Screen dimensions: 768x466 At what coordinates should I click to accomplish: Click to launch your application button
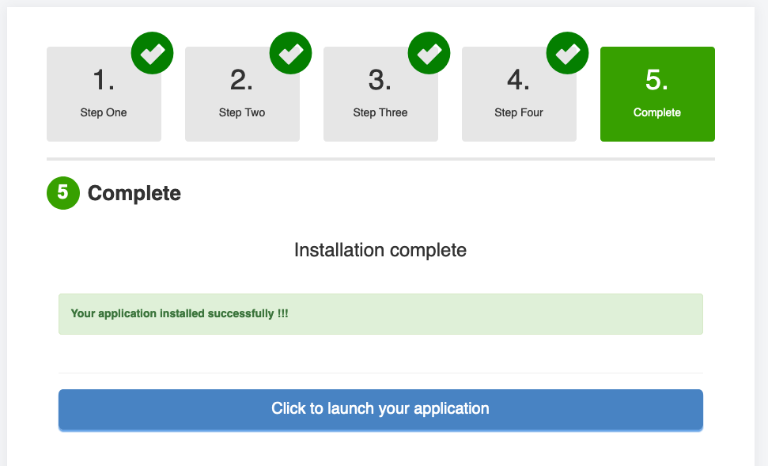pyautogui.click(x=380, y=409)
